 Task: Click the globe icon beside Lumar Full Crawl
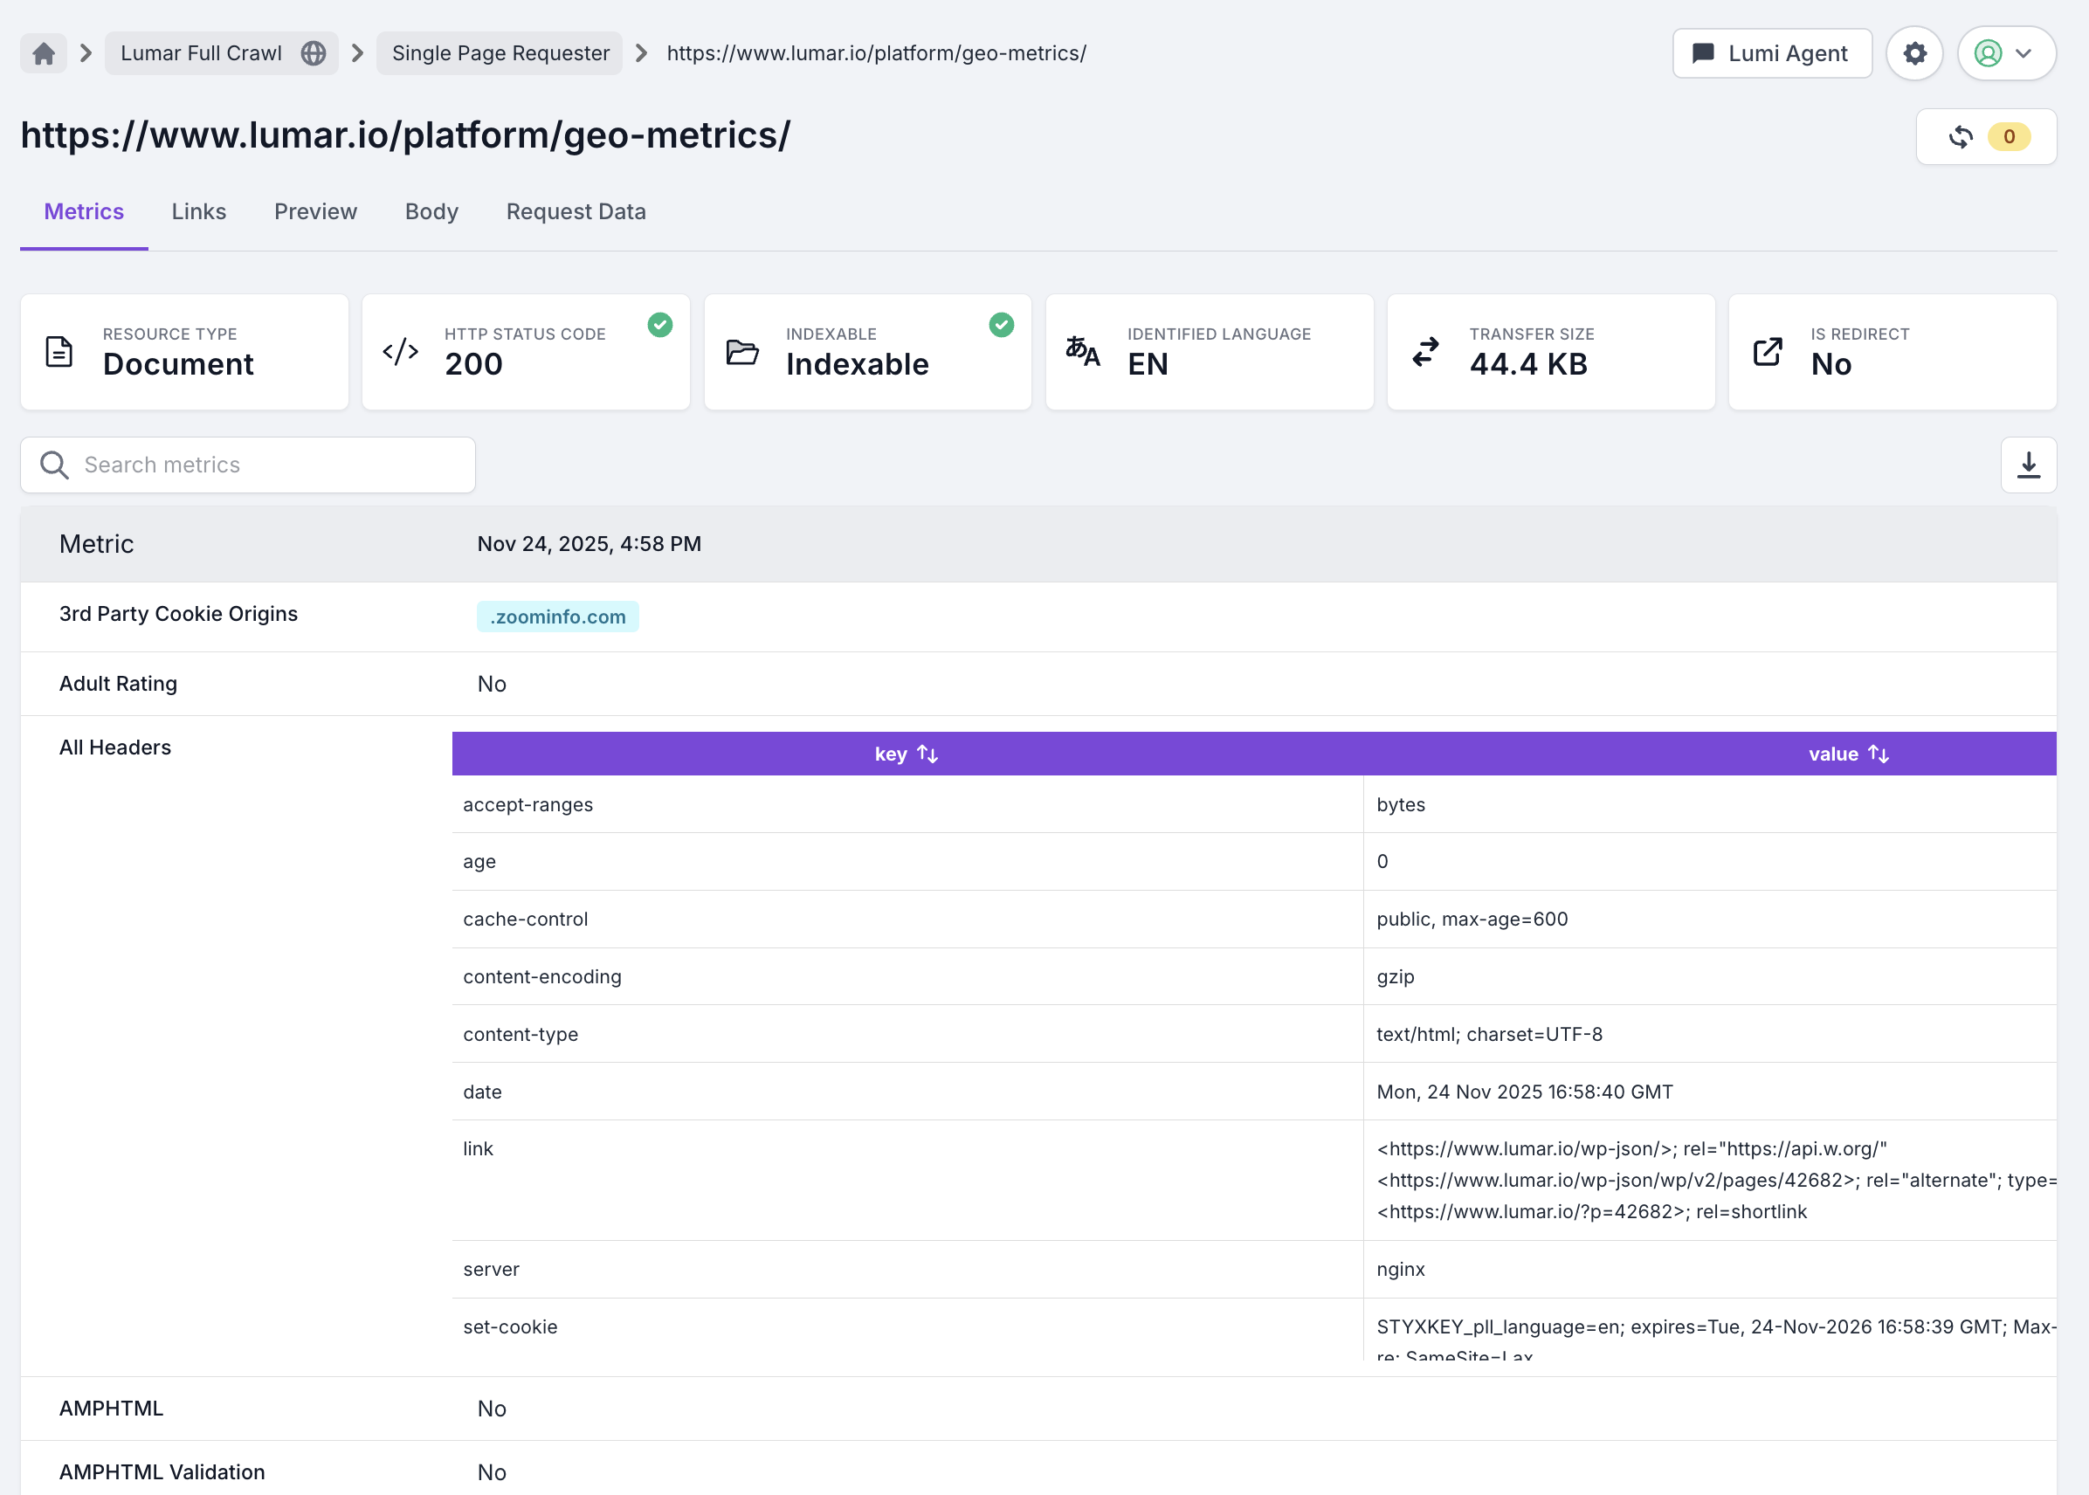point(313,53)
